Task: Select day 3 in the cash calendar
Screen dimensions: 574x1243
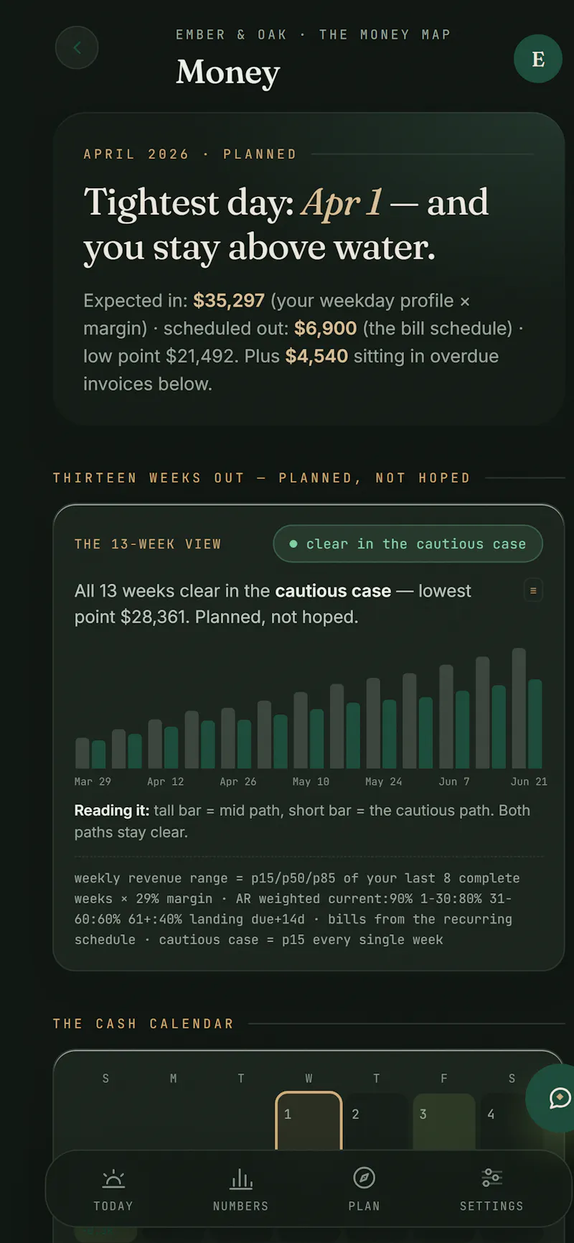Action: [x=444, y=1122]
